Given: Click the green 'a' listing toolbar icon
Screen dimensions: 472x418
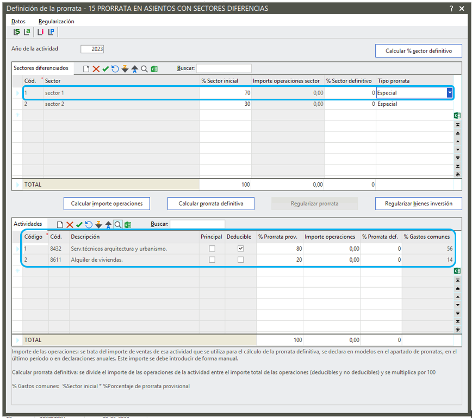Looking at the screenshot, I should point(27,32).
